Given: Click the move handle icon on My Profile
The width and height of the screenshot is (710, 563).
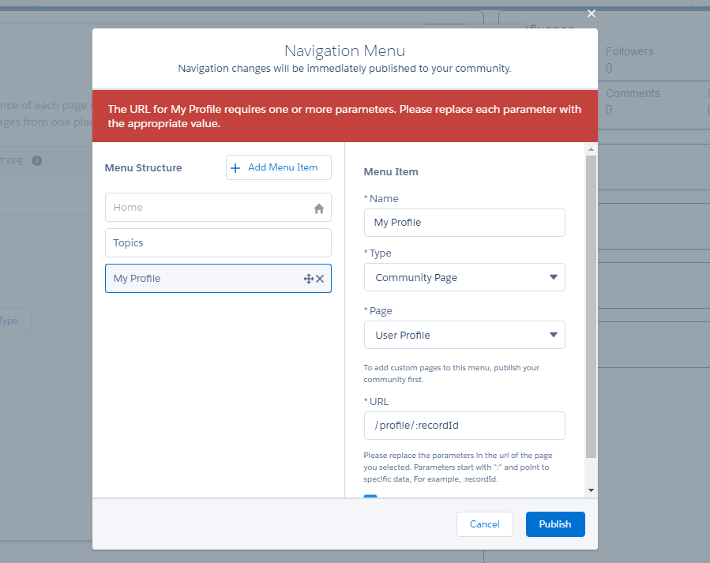Looking at the screenshot, I should pos(308,279).
